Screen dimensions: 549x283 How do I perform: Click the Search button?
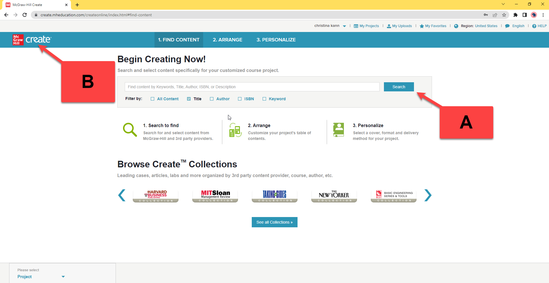[x=399, y=87]
